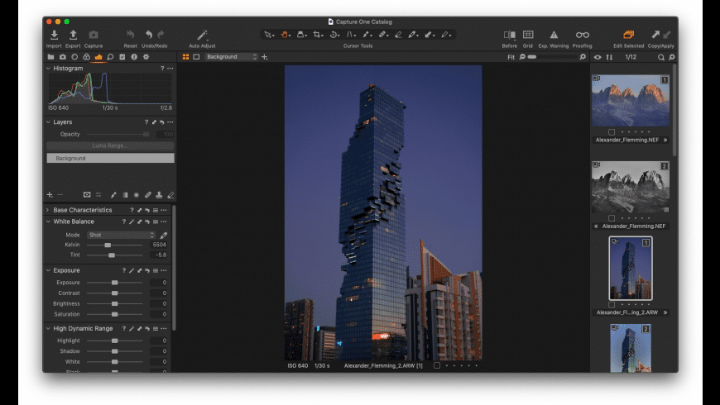This screenshot has width=720, height=405.
Task: Select Linear Gradient Mask in Layers panel
Action: (125, 195)
